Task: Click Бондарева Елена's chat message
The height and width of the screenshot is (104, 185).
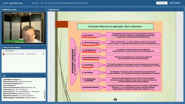Action: (x=12, y=79)
